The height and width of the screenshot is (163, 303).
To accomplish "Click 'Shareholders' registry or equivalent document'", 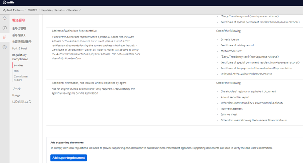I will pos(248,91).
